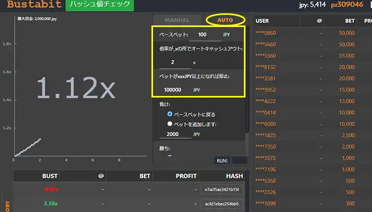This screenshot has height=212, width=372.
Task: Click the 負け: section label
Action: 164,104
